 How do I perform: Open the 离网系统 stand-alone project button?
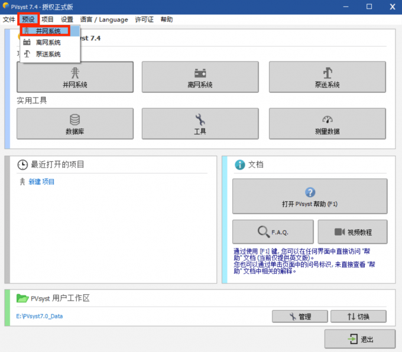tap(200, 77)
